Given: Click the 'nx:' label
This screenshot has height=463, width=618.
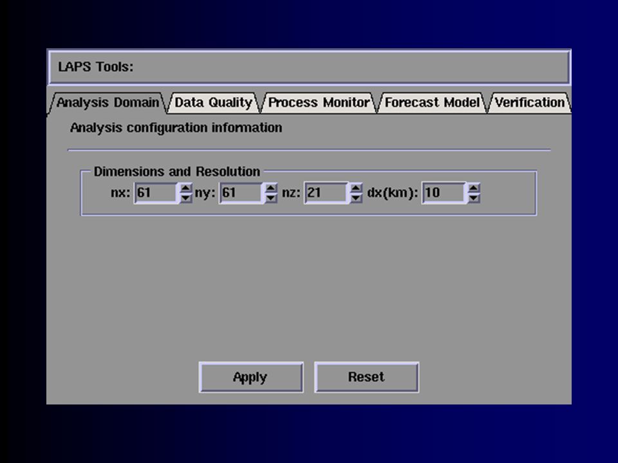Looking at the screenshot, I should pyautogui.click(x=120, y=193).
